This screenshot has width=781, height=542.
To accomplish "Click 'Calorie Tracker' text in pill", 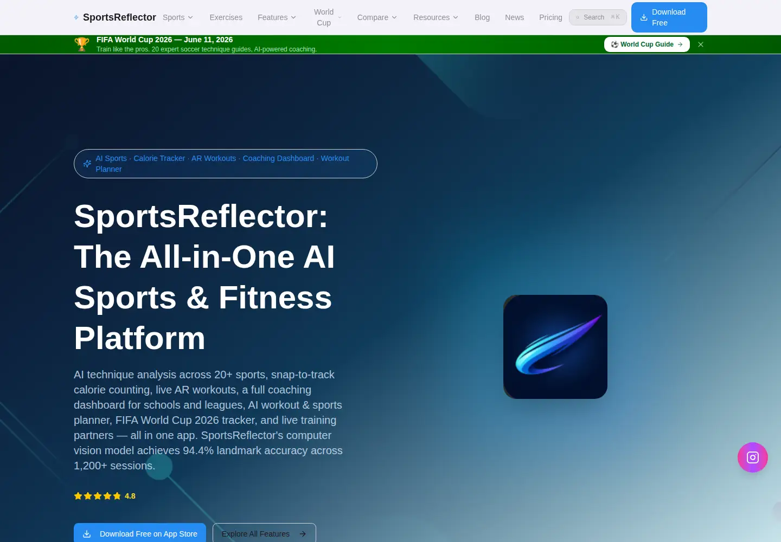I will point(159,158).
